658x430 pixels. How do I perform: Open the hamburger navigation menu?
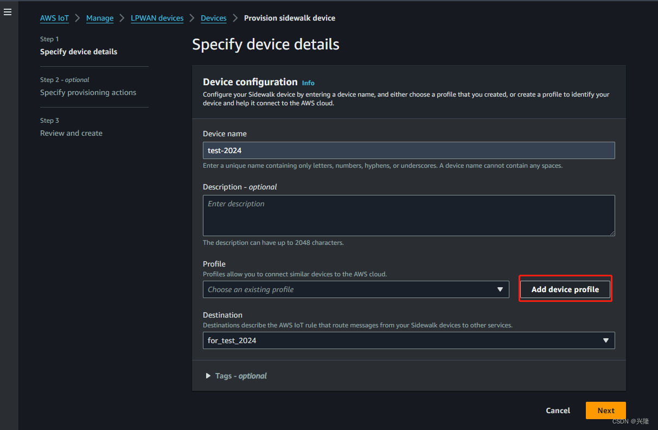(8, 12)
